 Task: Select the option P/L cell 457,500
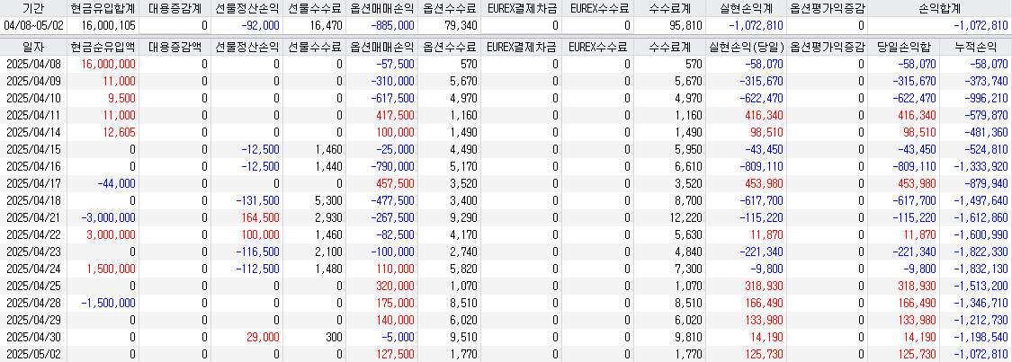pos(381,183)
